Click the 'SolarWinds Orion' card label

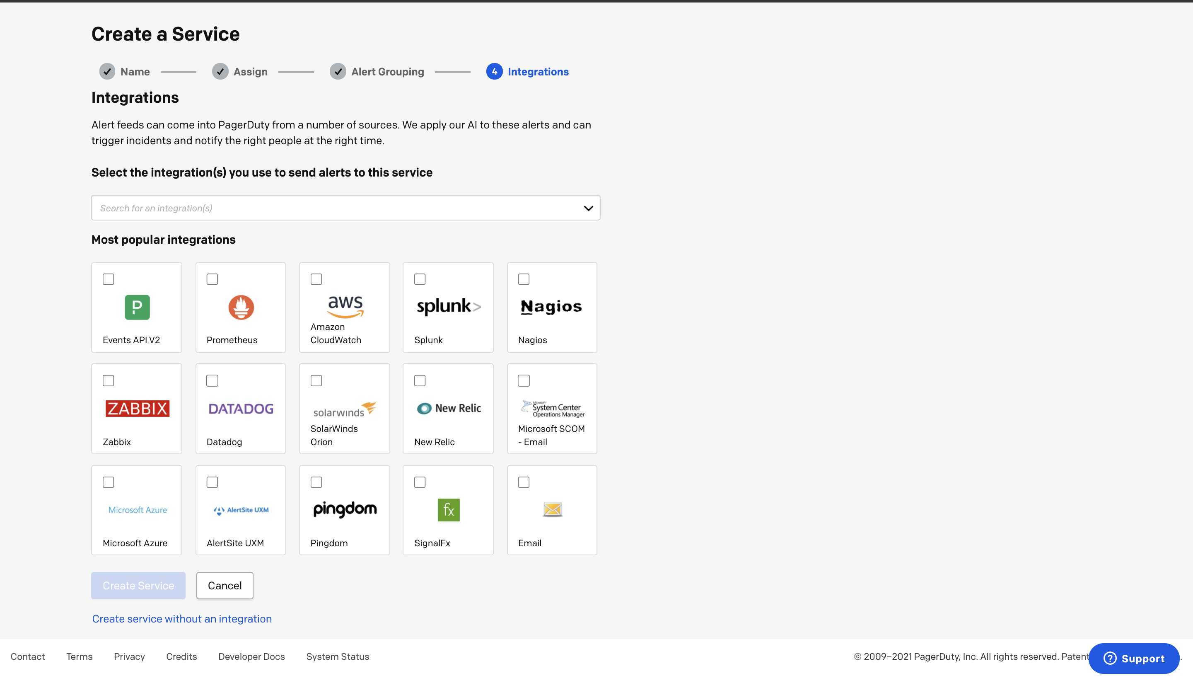point(334,435)
